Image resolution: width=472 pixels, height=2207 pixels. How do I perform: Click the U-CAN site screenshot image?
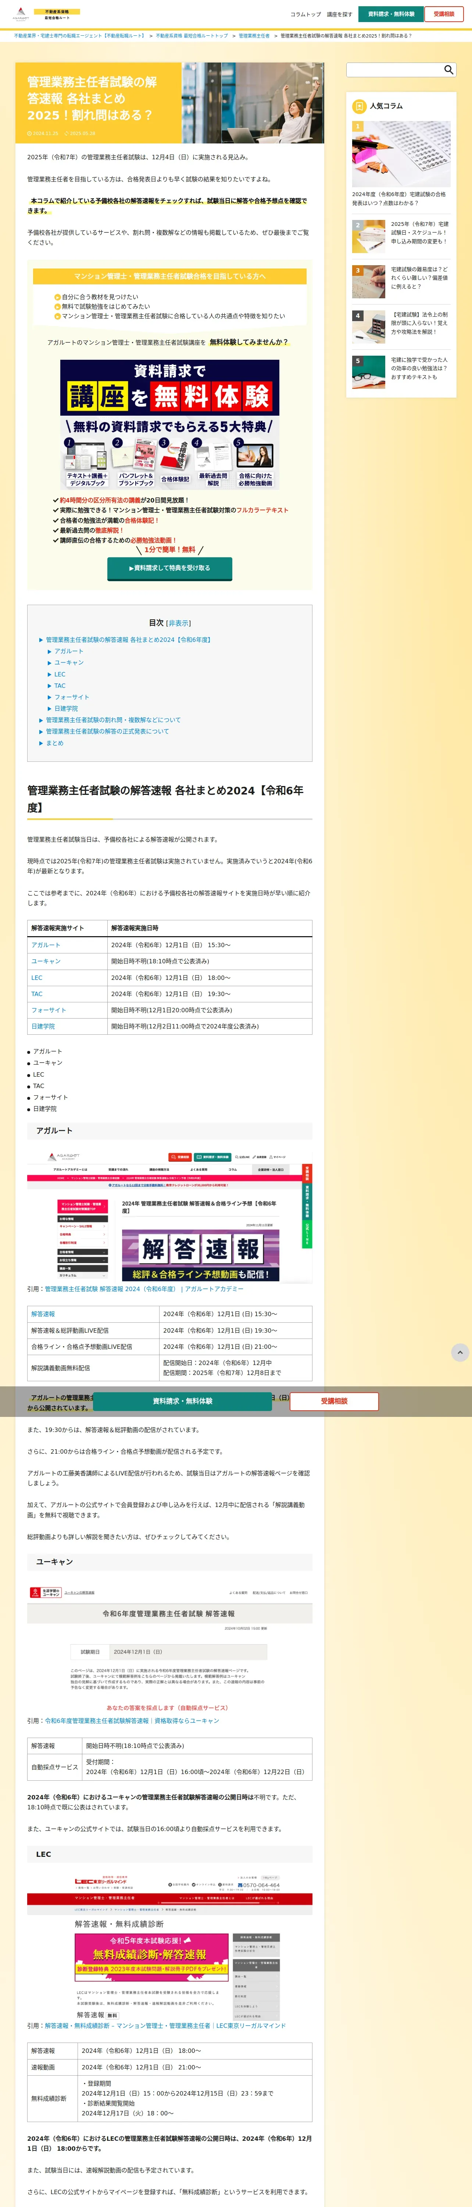click(169, 1647)
